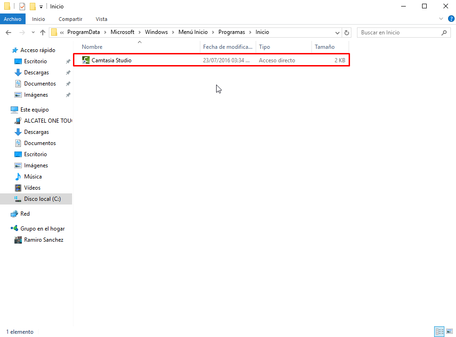Click the Help question mark button

(450, 19)
